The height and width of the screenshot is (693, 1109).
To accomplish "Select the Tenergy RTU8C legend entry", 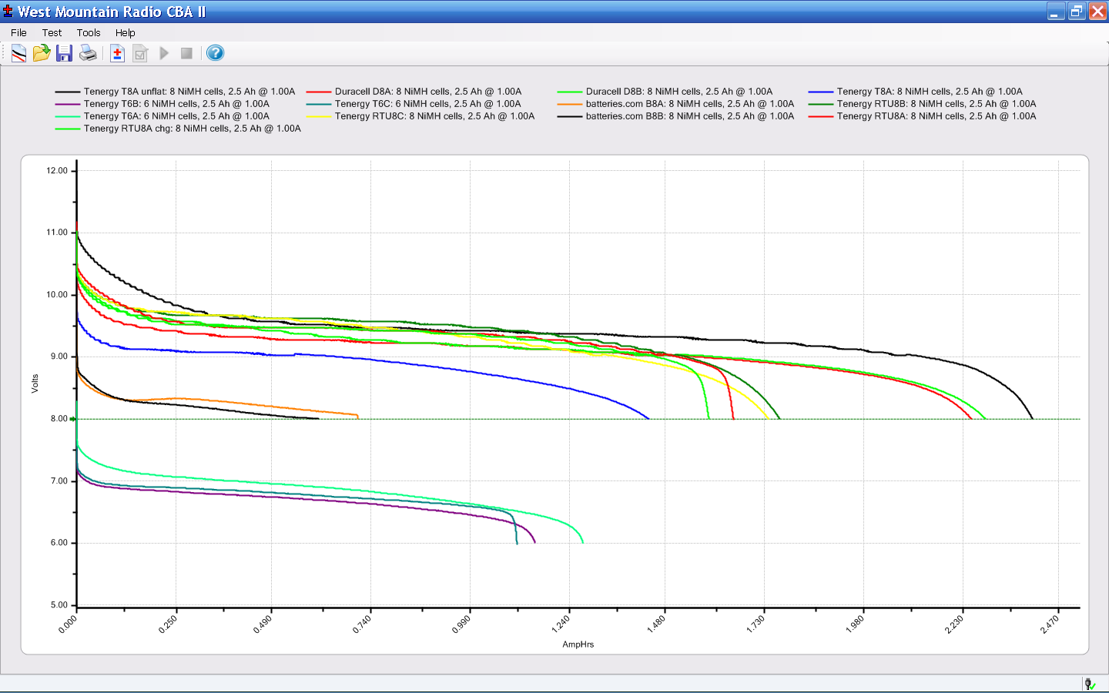I will (434, 116).
